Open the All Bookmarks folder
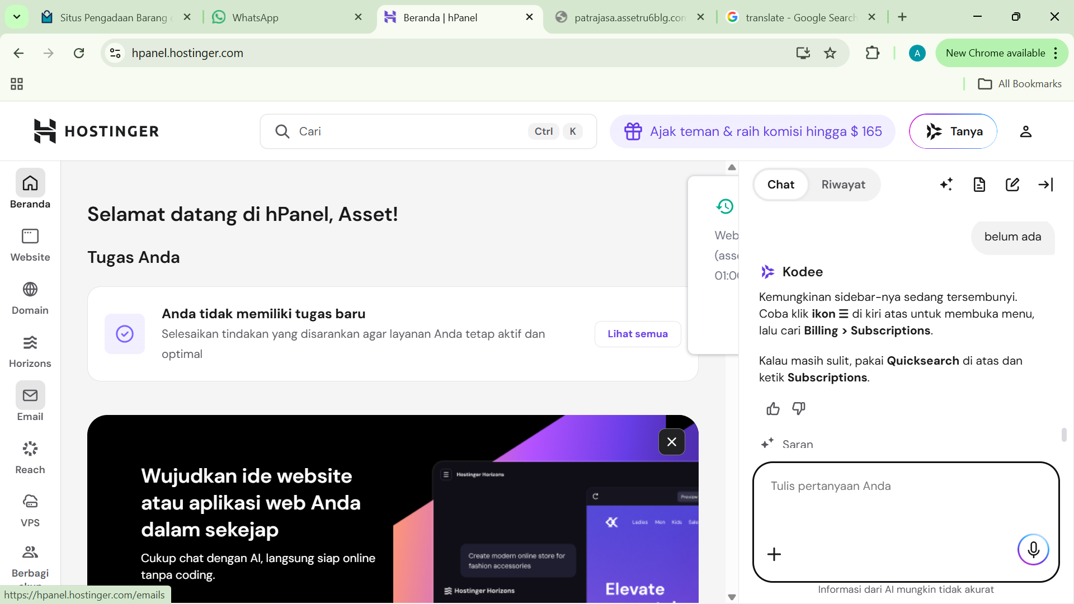1074x604 pixels. [1020, 84]
